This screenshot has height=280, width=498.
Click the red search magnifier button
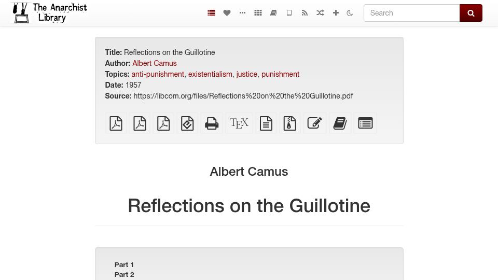click(x=471, y=13)
